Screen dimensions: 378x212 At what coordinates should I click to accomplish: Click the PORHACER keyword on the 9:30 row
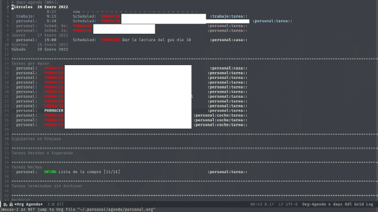[x=111, y=21]
